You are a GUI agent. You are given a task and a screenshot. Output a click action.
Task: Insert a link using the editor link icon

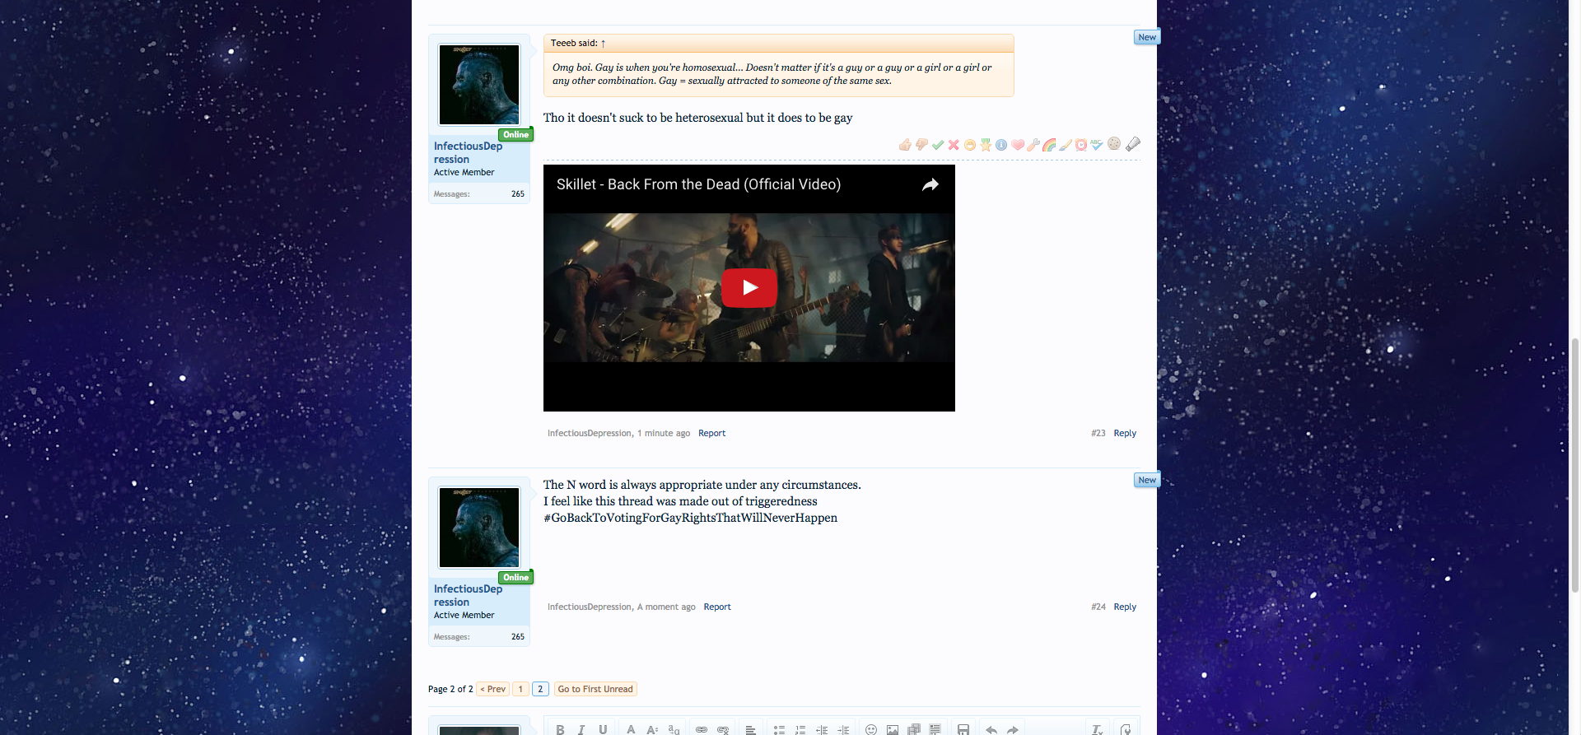702,729
